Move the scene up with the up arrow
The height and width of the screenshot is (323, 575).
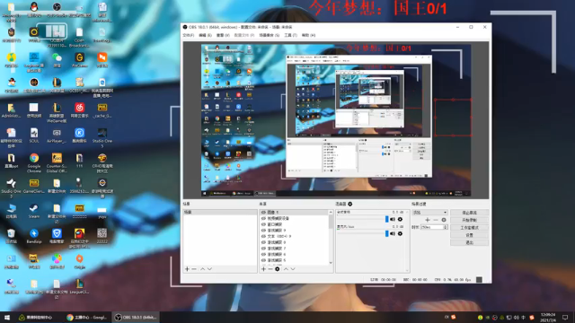[202, 269]
